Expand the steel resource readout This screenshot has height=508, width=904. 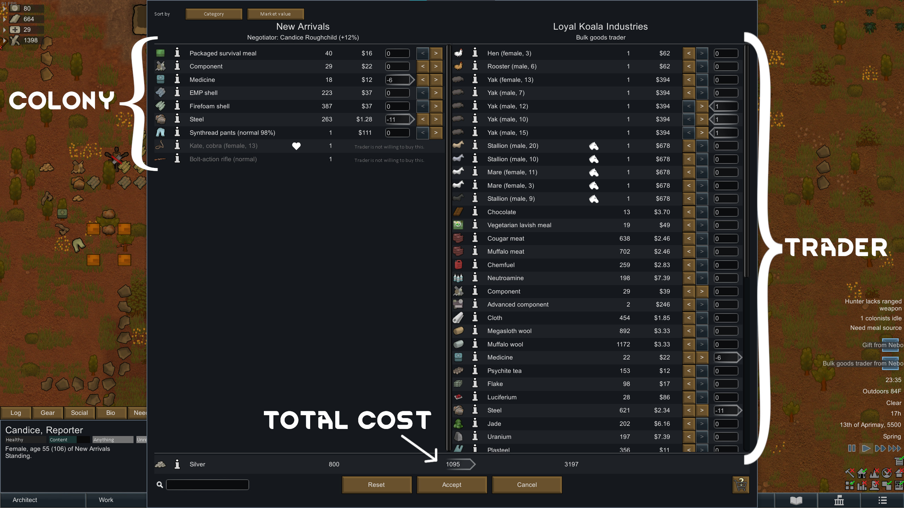(5, 19)
